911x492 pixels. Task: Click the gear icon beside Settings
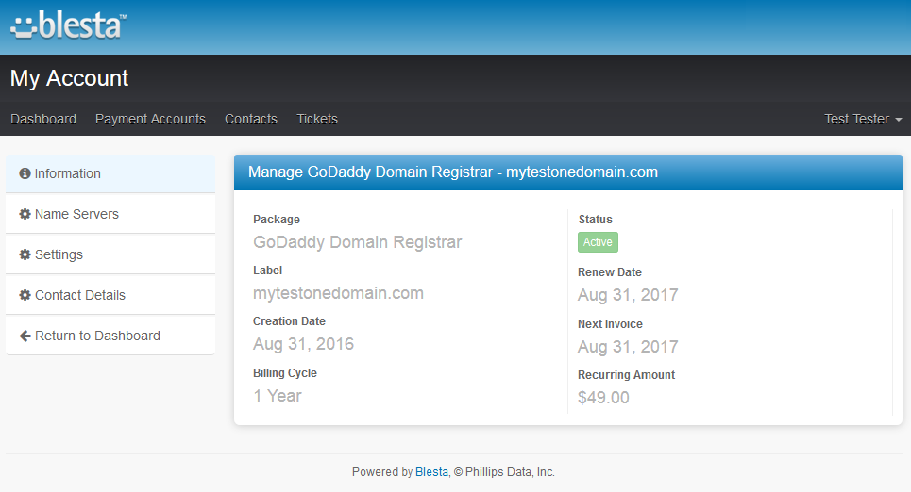pos(25,254)
